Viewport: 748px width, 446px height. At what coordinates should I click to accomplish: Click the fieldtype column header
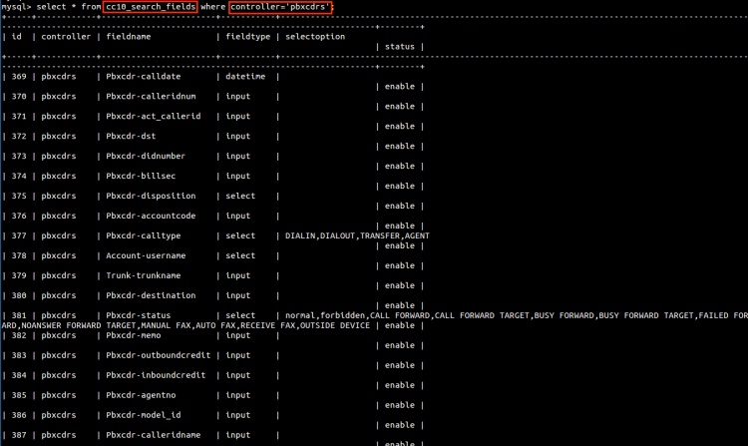[247, 37]
